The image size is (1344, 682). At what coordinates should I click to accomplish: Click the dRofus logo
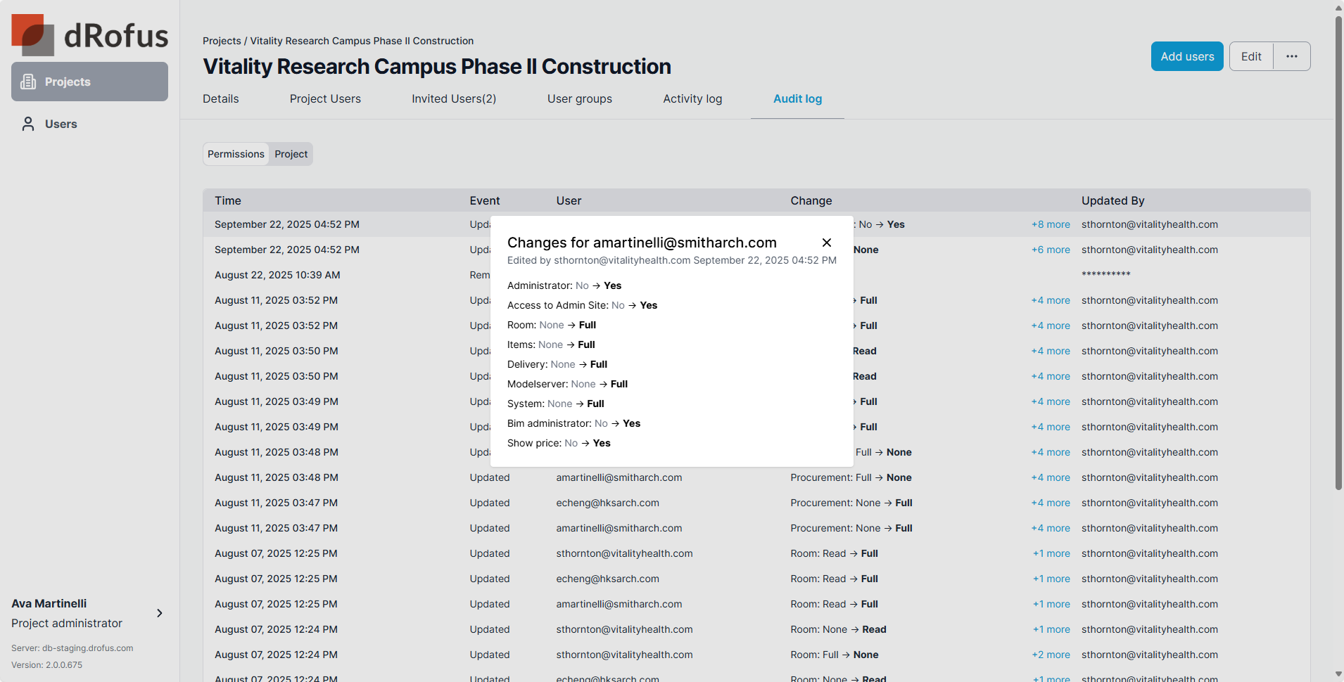[x=90, y=35]
